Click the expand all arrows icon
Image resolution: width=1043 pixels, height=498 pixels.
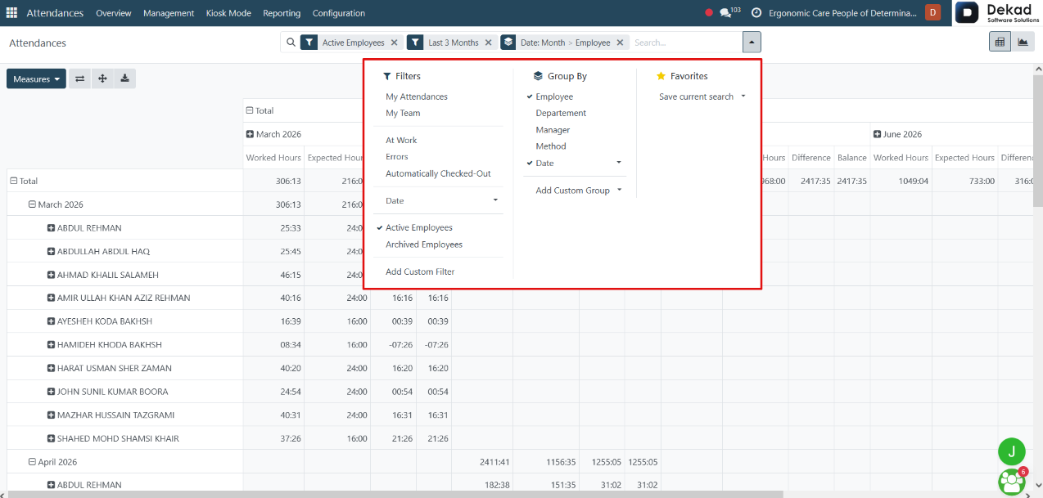click(102, 79)
